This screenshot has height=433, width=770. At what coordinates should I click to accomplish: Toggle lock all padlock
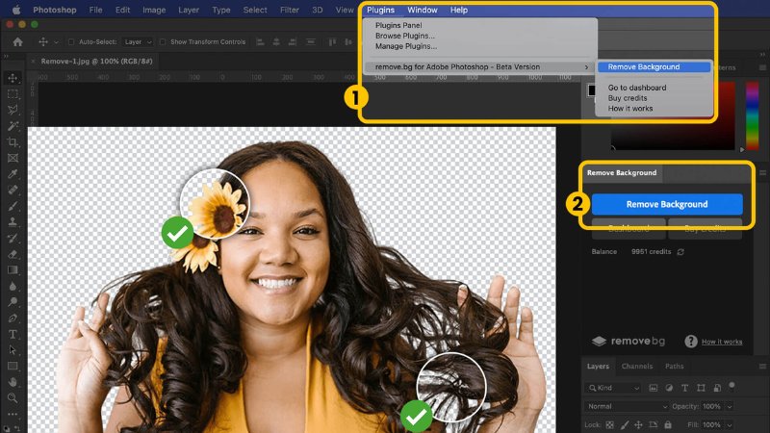[x=668, y=424]
